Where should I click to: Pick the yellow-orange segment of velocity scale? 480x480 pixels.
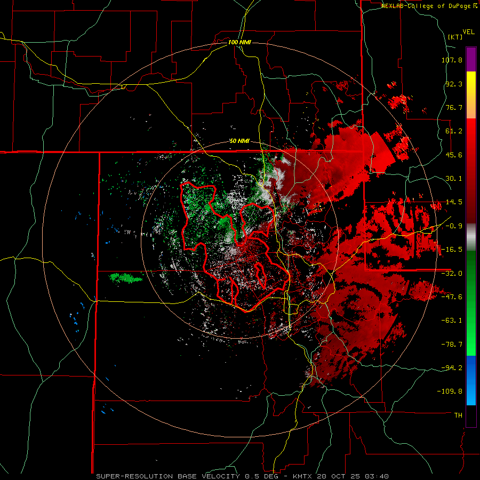pyautogui.click(x=471, y=95)
